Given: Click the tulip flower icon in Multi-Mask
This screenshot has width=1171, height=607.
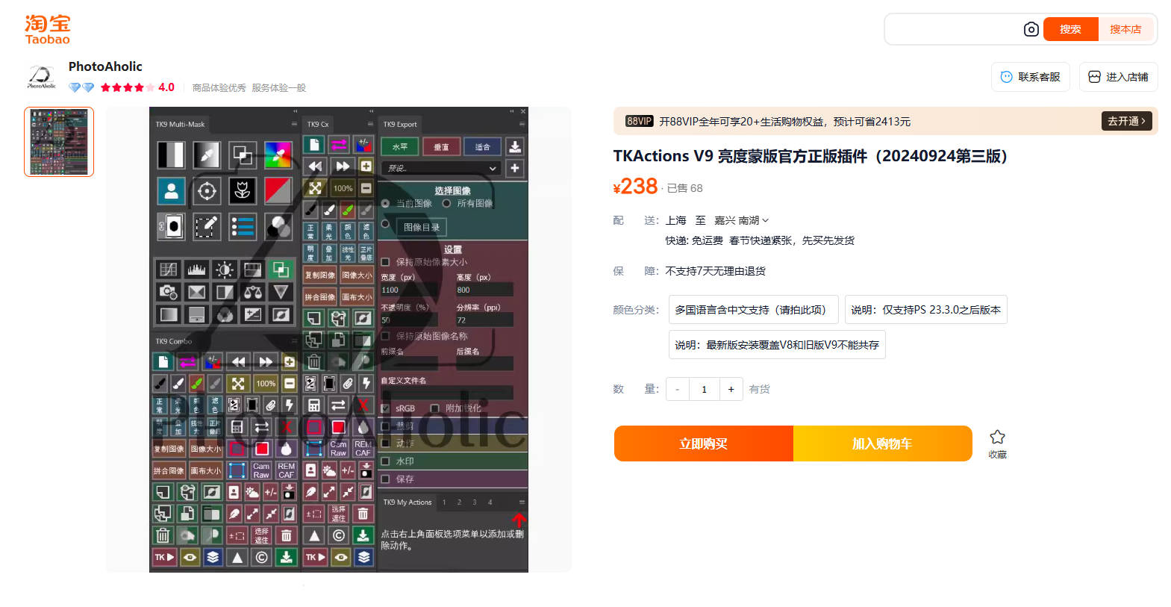Looking at the screenshot, I should pos(242,191).
